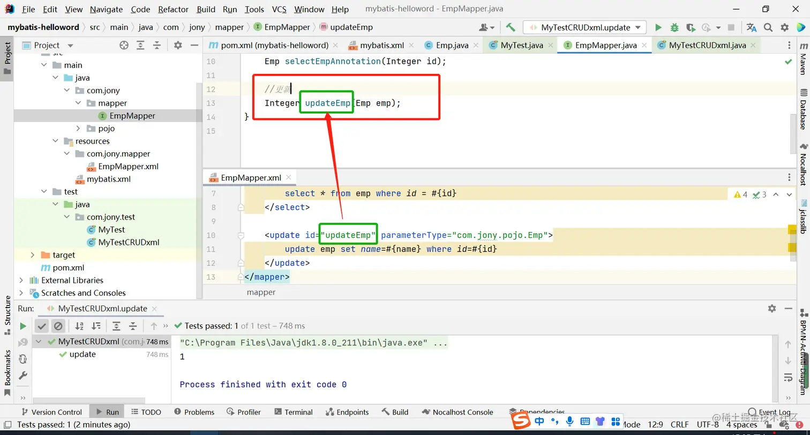Open the MyTestCRUDxml.update run configuration dropdown
Screen dimensions: 810x435
click(x=585, y=27)
